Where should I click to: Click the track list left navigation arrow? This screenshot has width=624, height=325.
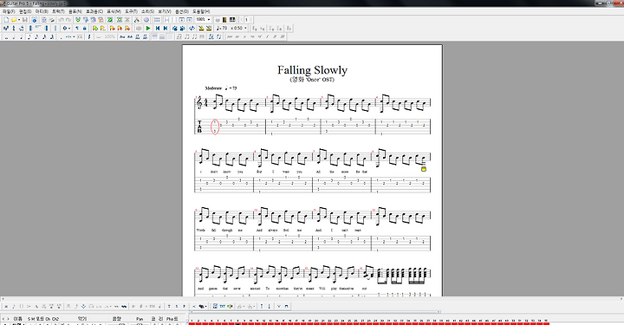[x=3, y=319]
